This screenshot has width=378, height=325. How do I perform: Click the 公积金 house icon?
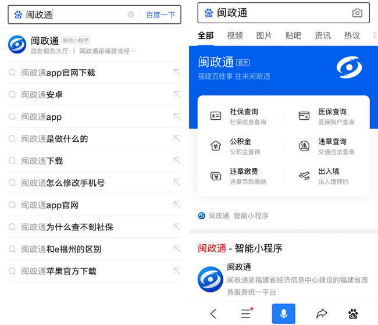(x=216, y=146)
